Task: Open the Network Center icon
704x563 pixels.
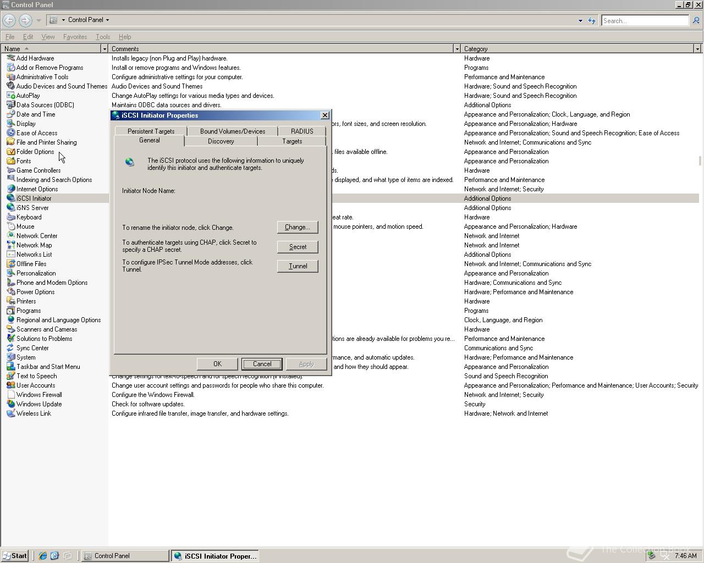Action: pos(10,236)
